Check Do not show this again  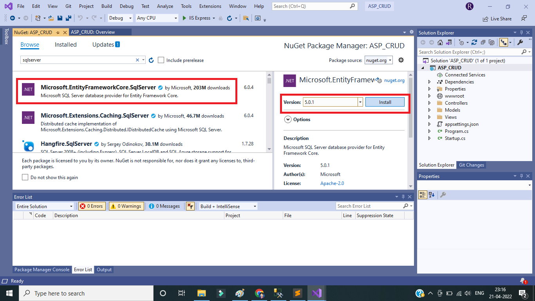pyautogui.click(x=25, y=178)
